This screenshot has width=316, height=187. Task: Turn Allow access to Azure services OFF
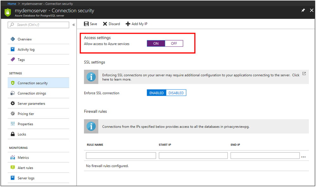point(174,44)
